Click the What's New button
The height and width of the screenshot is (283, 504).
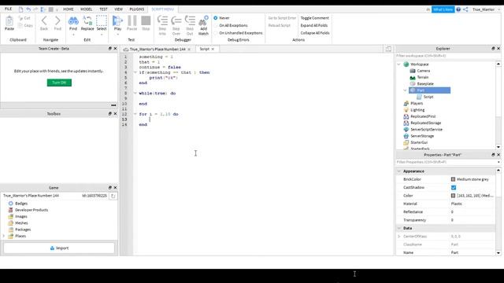pos(443,9)
